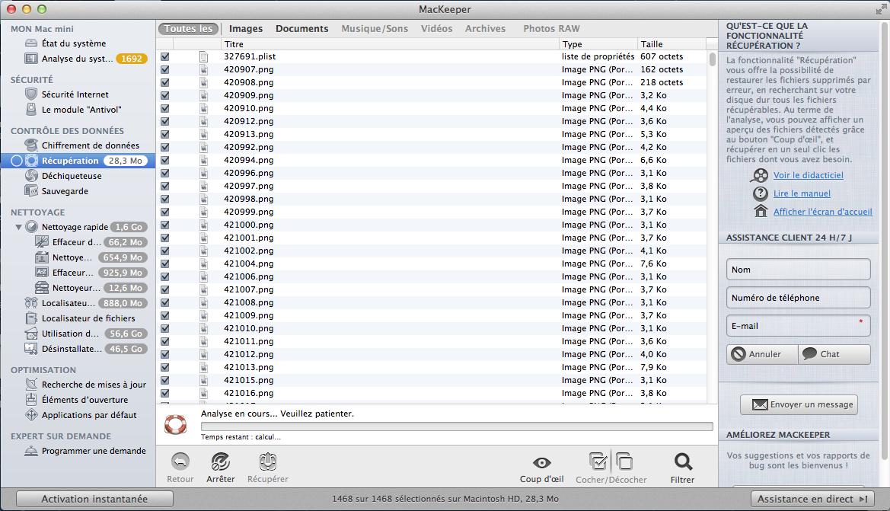Screen dimensions: 890x511
Task: Click the Cocher check-all icon
Action: tap(598, 461)
